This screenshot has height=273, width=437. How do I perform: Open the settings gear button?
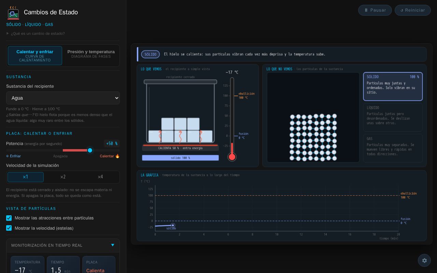pyautogui.click(x=424, y=260)
